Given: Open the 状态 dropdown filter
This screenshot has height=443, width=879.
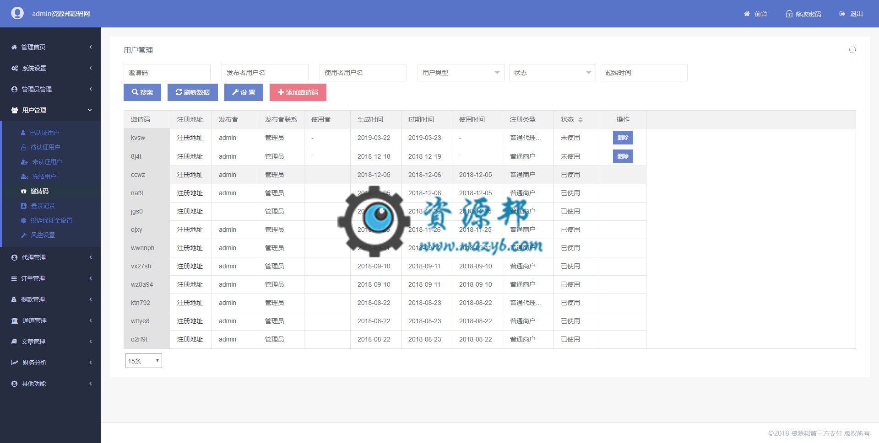Looking at the screenshot, I should tap(552, 73).
